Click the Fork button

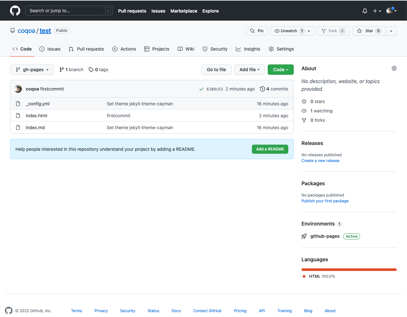(x=333, y=31)
